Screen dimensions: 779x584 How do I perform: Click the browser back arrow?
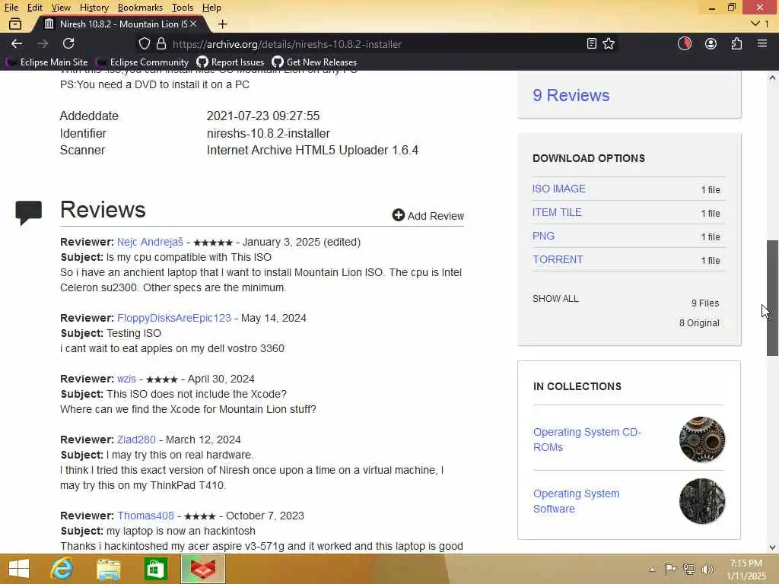click(x=17, y=43)
